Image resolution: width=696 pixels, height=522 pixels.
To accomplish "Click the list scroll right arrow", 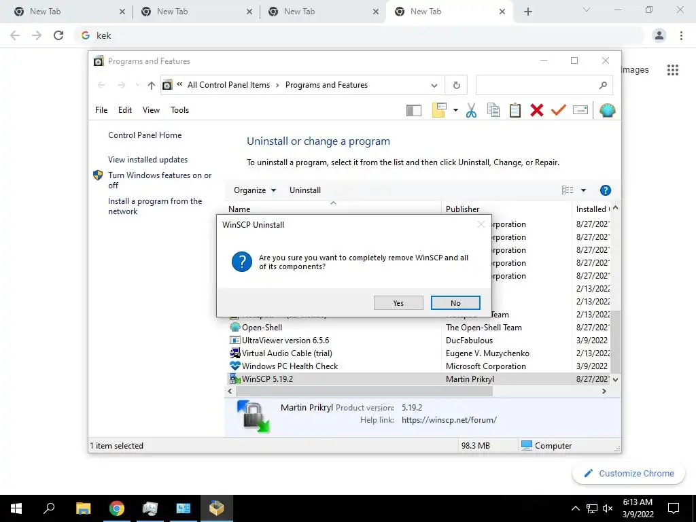I will click(x=604, y=391).
